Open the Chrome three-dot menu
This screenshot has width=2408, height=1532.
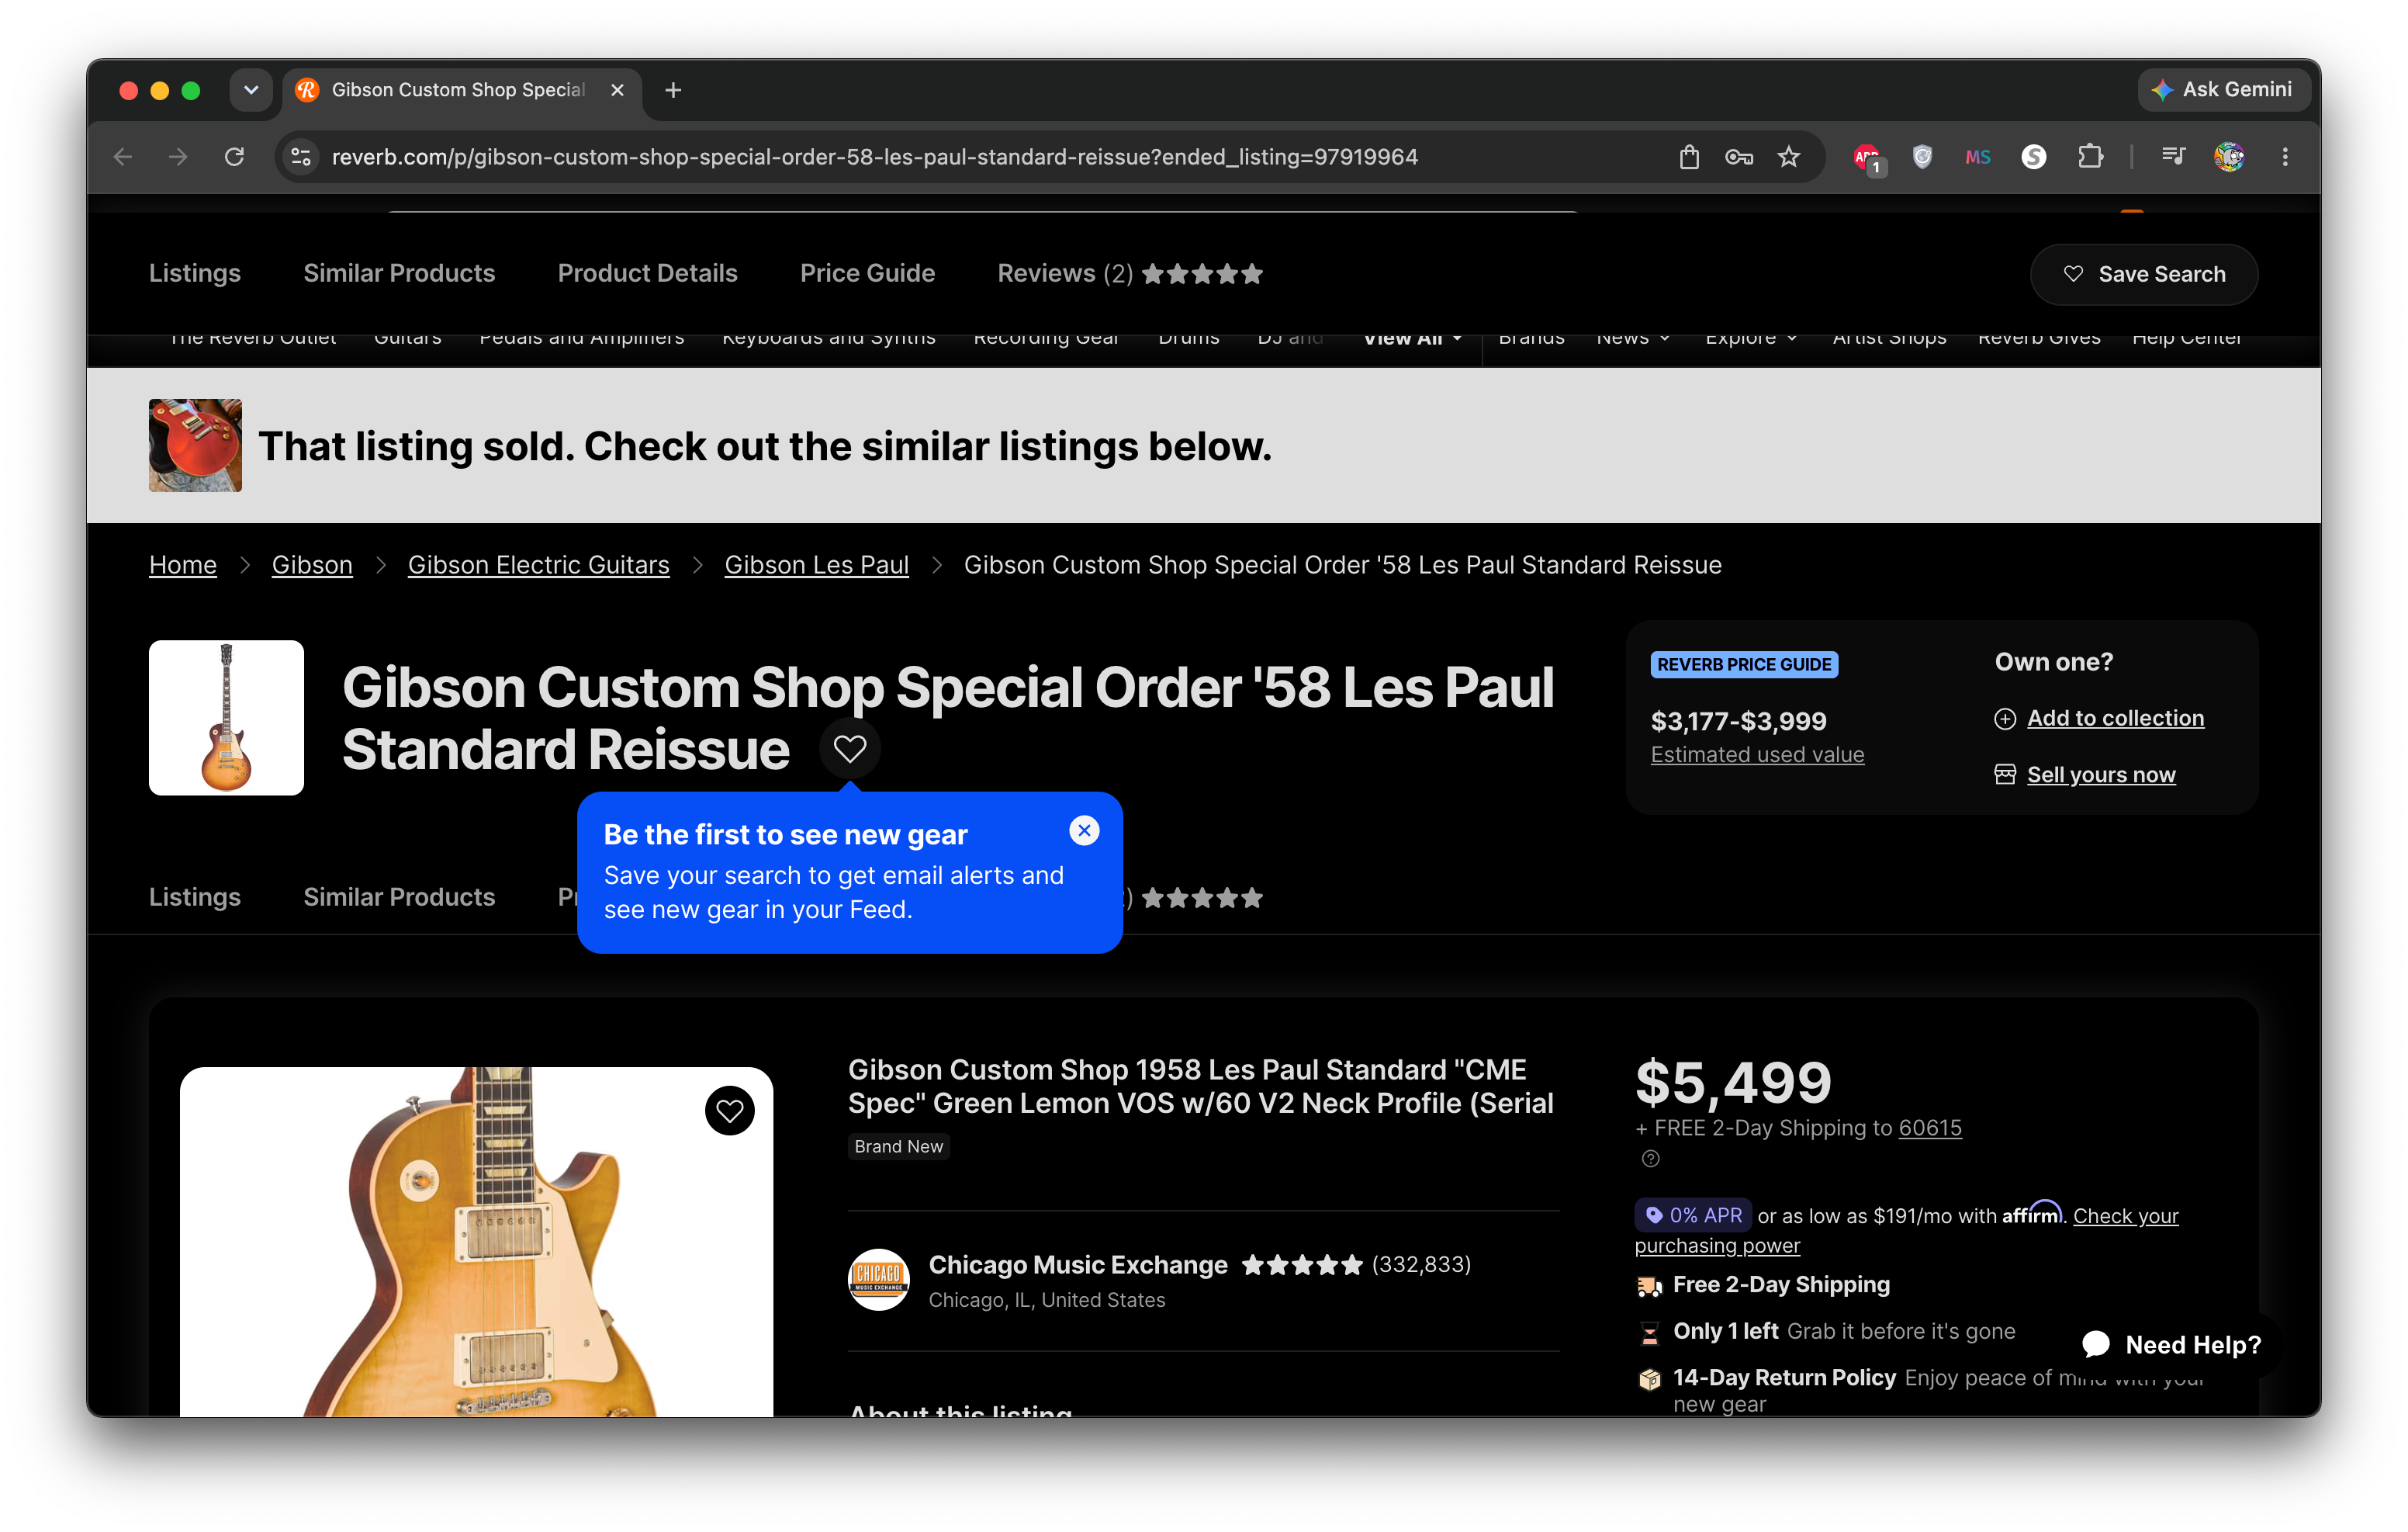click(2285, 157)
